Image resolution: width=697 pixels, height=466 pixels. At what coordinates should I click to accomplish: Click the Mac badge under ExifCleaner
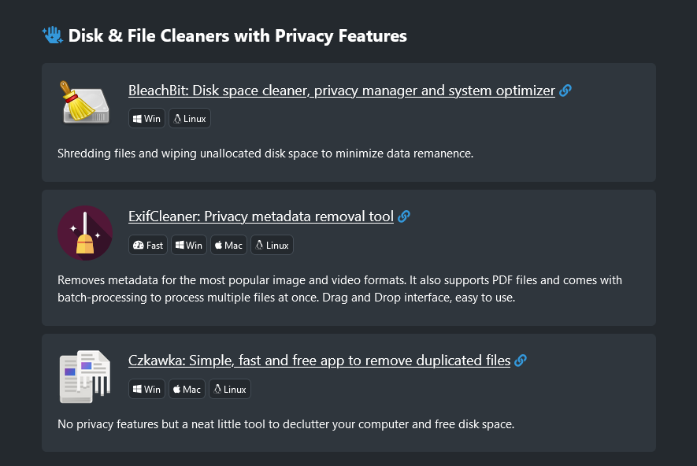pyautogui.click(x=228, y=245)
